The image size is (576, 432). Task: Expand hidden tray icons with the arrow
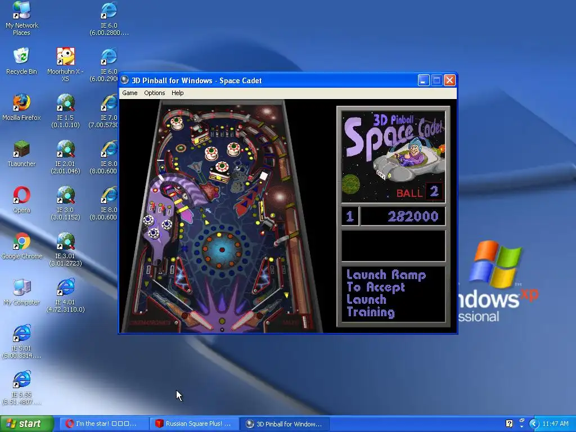coord(534,424)
